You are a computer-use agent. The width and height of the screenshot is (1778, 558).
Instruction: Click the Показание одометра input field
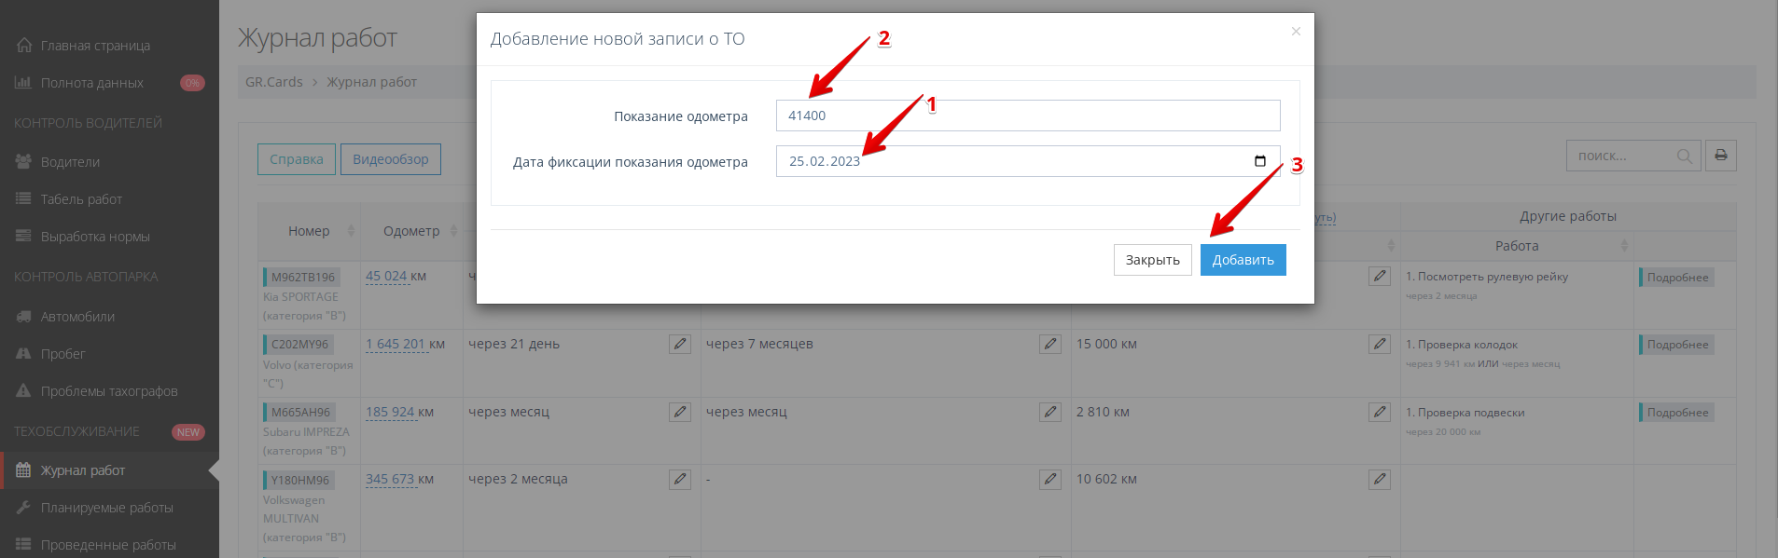[1027, 116]
